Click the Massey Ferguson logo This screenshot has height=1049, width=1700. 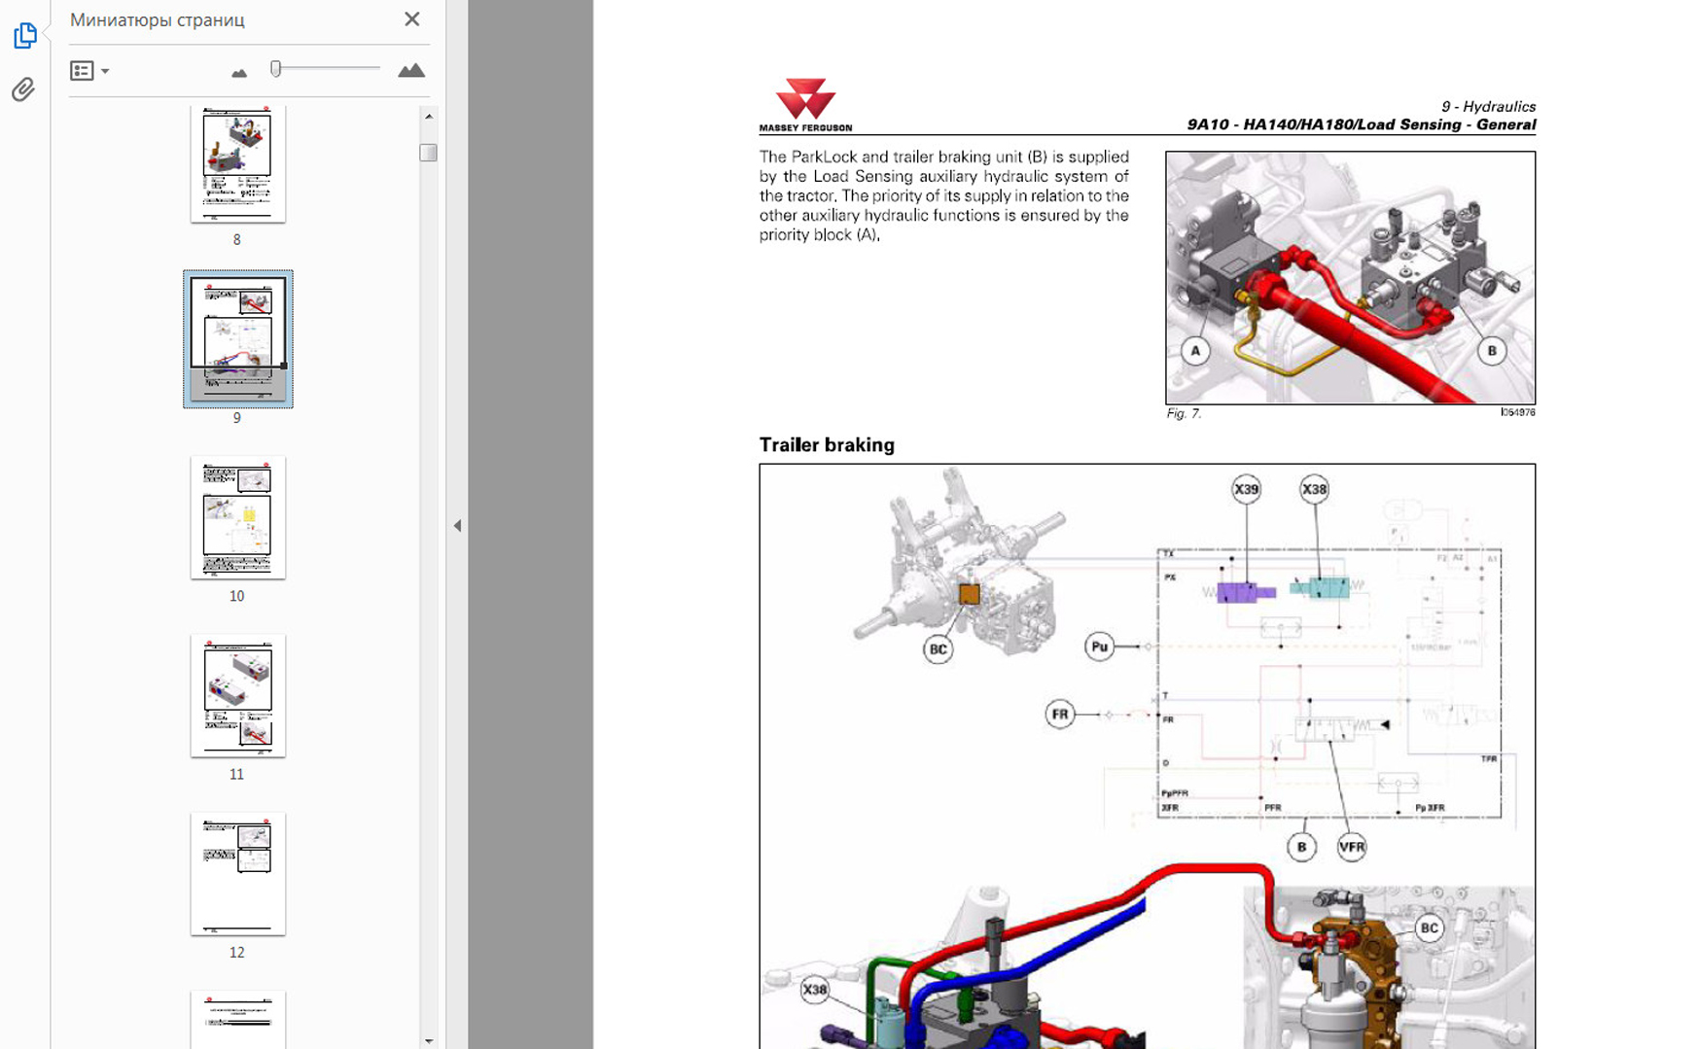click(x=805, y=105)
